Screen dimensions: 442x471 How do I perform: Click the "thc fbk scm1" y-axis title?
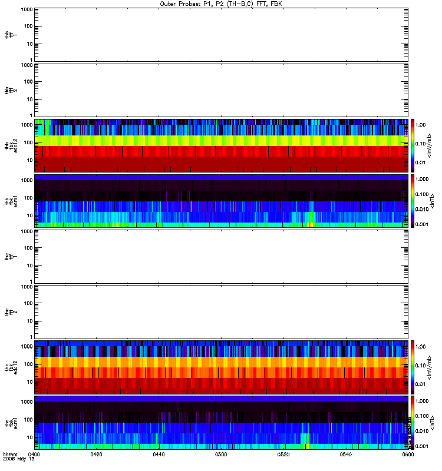click(x=11, y=423)
